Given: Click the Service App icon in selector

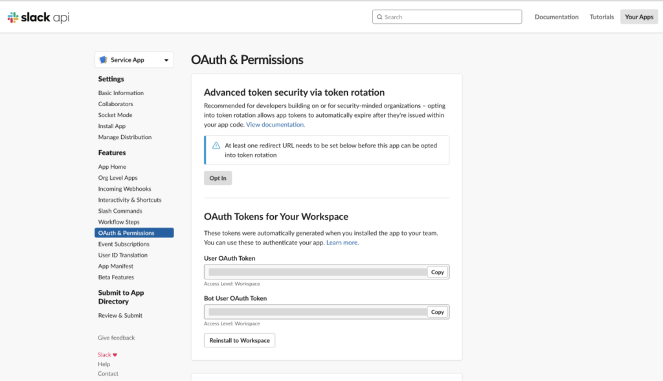Looking at the screenshot, I should click(103, 60).
